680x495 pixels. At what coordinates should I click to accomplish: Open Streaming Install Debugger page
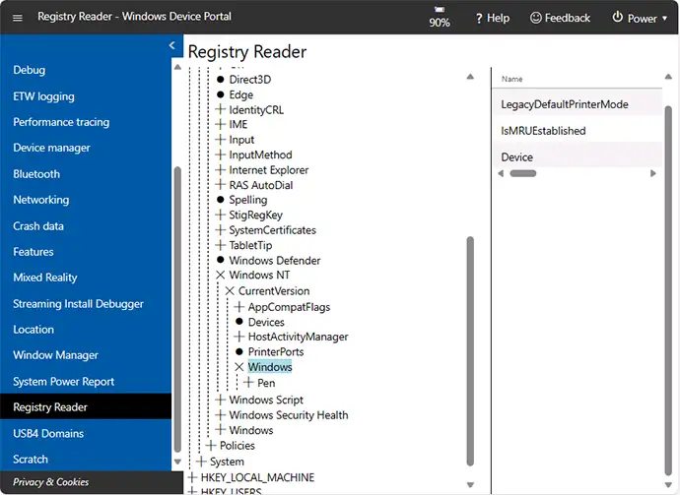(x=78, y=303)
